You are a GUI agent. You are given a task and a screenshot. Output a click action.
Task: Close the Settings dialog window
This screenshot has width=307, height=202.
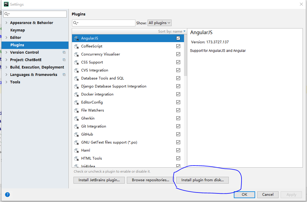tap(301, 4)
